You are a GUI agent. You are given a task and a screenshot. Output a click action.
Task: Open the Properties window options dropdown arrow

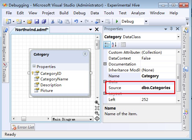pos(166,29)
